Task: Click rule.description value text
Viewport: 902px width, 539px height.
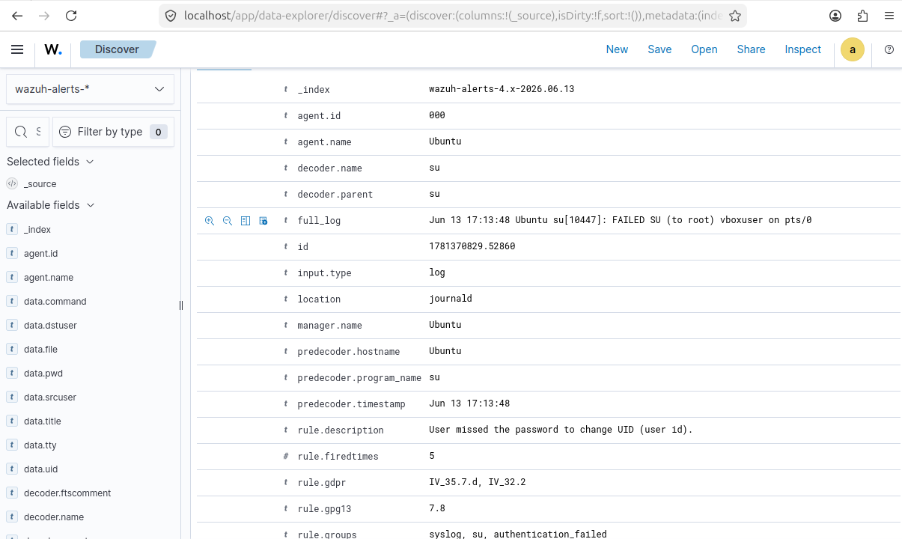Action: (561, 430)
